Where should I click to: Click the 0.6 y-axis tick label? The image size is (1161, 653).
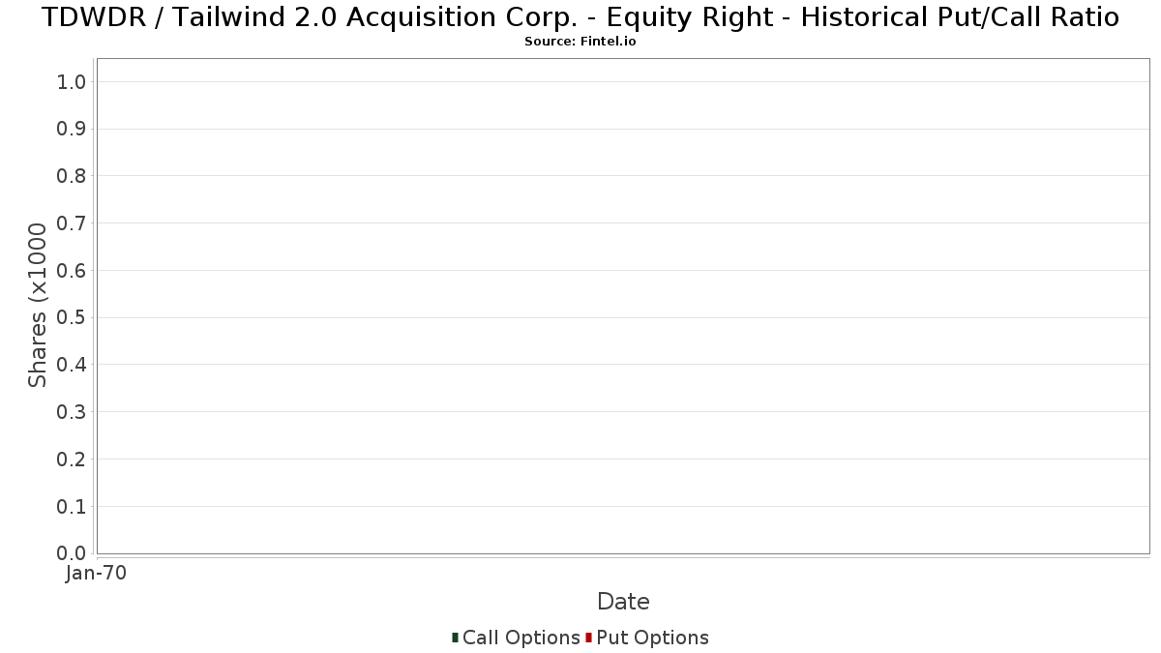pyautogui.click(x=72, y=271)
